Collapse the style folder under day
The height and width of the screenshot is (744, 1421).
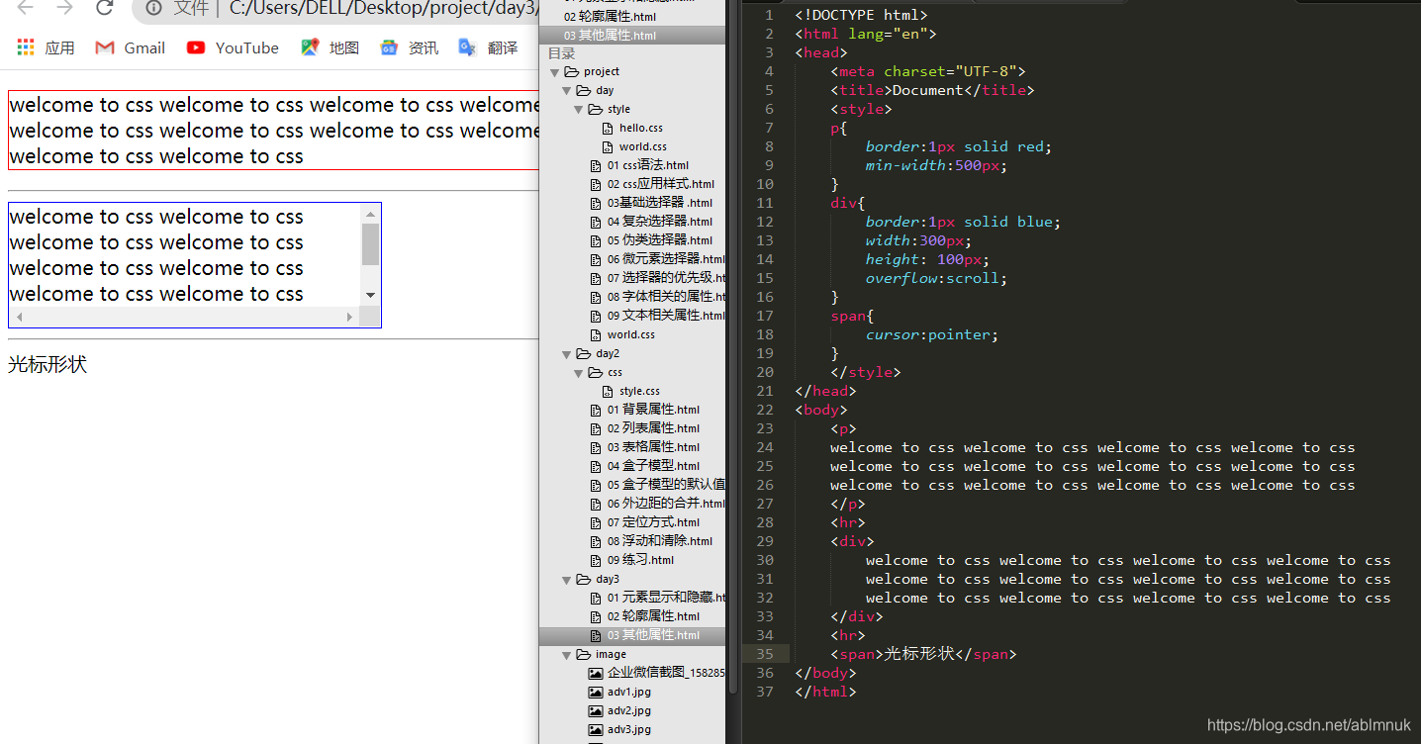coord(579,110)
